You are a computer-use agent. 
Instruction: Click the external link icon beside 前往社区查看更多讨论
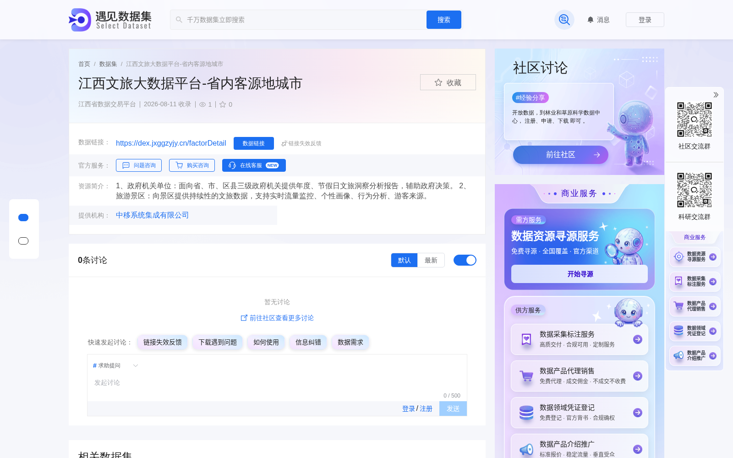244,318
